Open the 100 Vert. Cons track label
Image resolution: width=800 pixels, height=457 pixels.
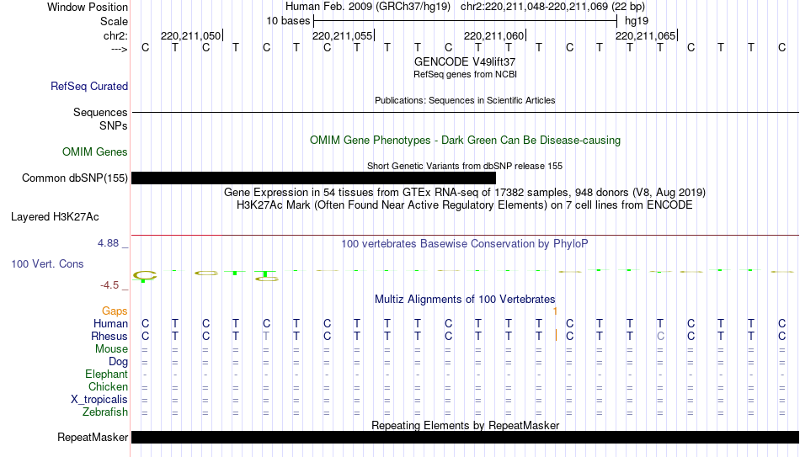pyautogui.click(x=47, y=263)
